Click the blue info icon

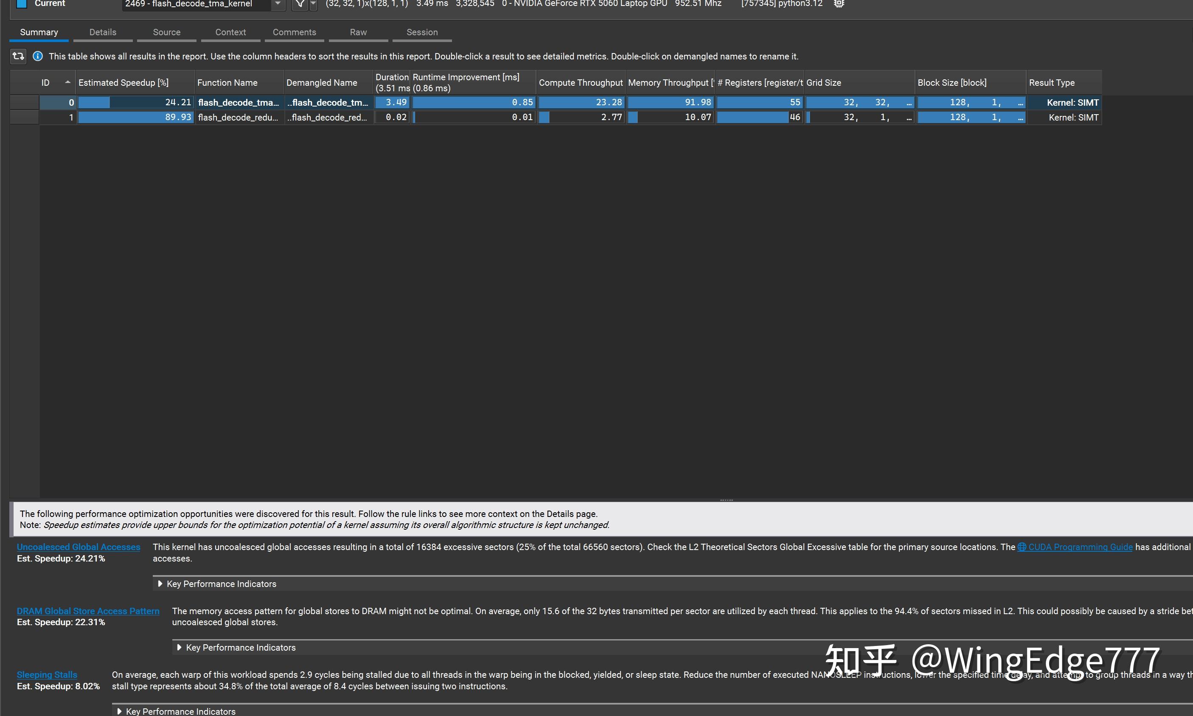pos(38,56)
